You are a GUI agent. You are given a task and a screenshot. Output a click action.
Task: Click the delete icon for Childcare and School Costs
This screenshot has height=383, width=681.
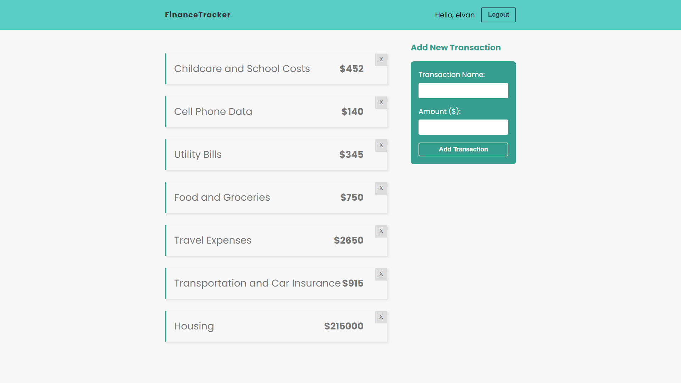pyautogui.click(x=381, y=59)
